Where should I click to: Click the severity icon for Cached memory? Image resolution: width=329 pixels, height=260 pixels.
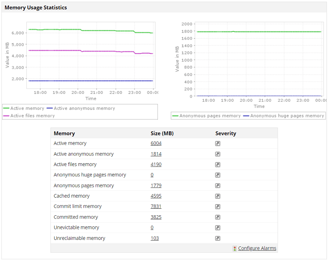pyautogui.click(x=218, y=196)
